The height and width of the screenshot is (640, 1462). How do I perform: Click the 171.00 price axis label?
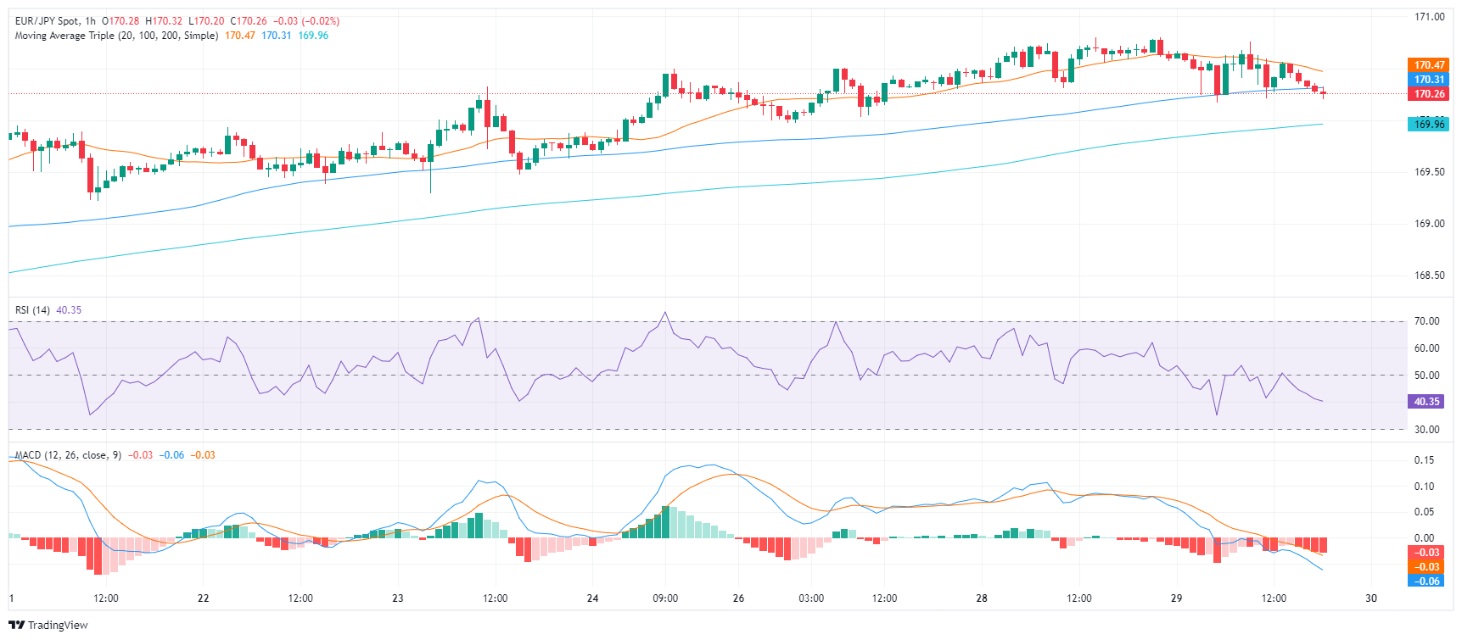pos(1429,17)
